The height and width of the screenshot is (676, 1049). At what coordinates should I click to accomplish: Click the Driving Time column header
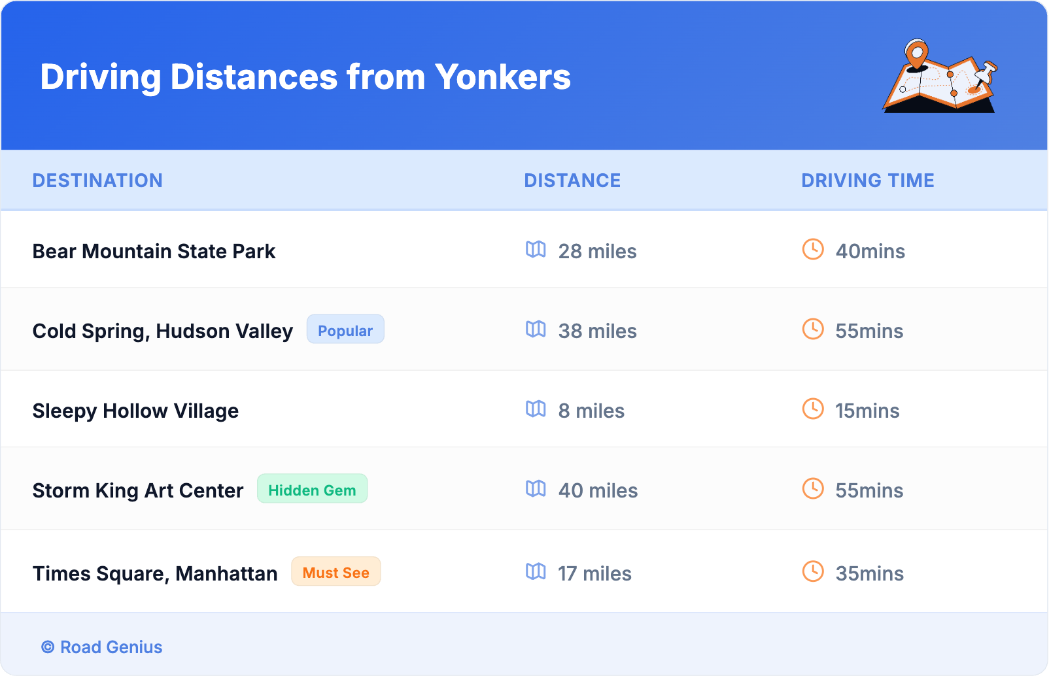pyautogui.click(x=867, y=180)
